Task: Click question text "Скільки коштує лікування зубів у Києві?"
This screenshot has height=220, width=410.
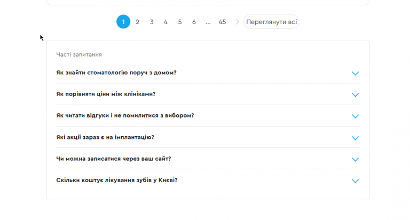Action: [117, 180]
